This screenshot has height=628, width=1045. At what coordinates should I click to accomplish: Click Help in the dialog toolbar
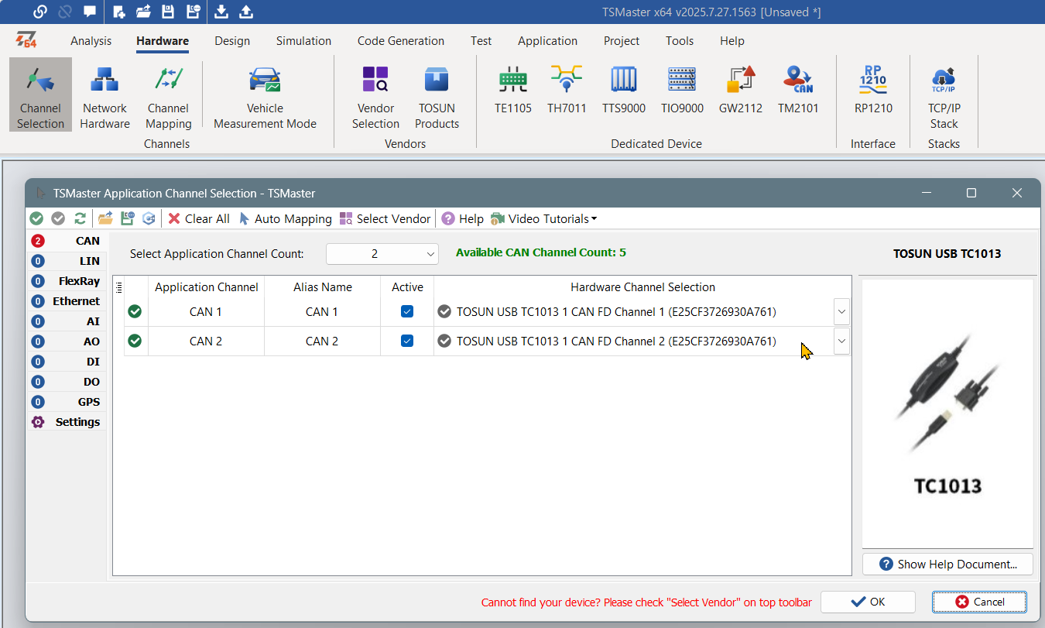[463, 218]
